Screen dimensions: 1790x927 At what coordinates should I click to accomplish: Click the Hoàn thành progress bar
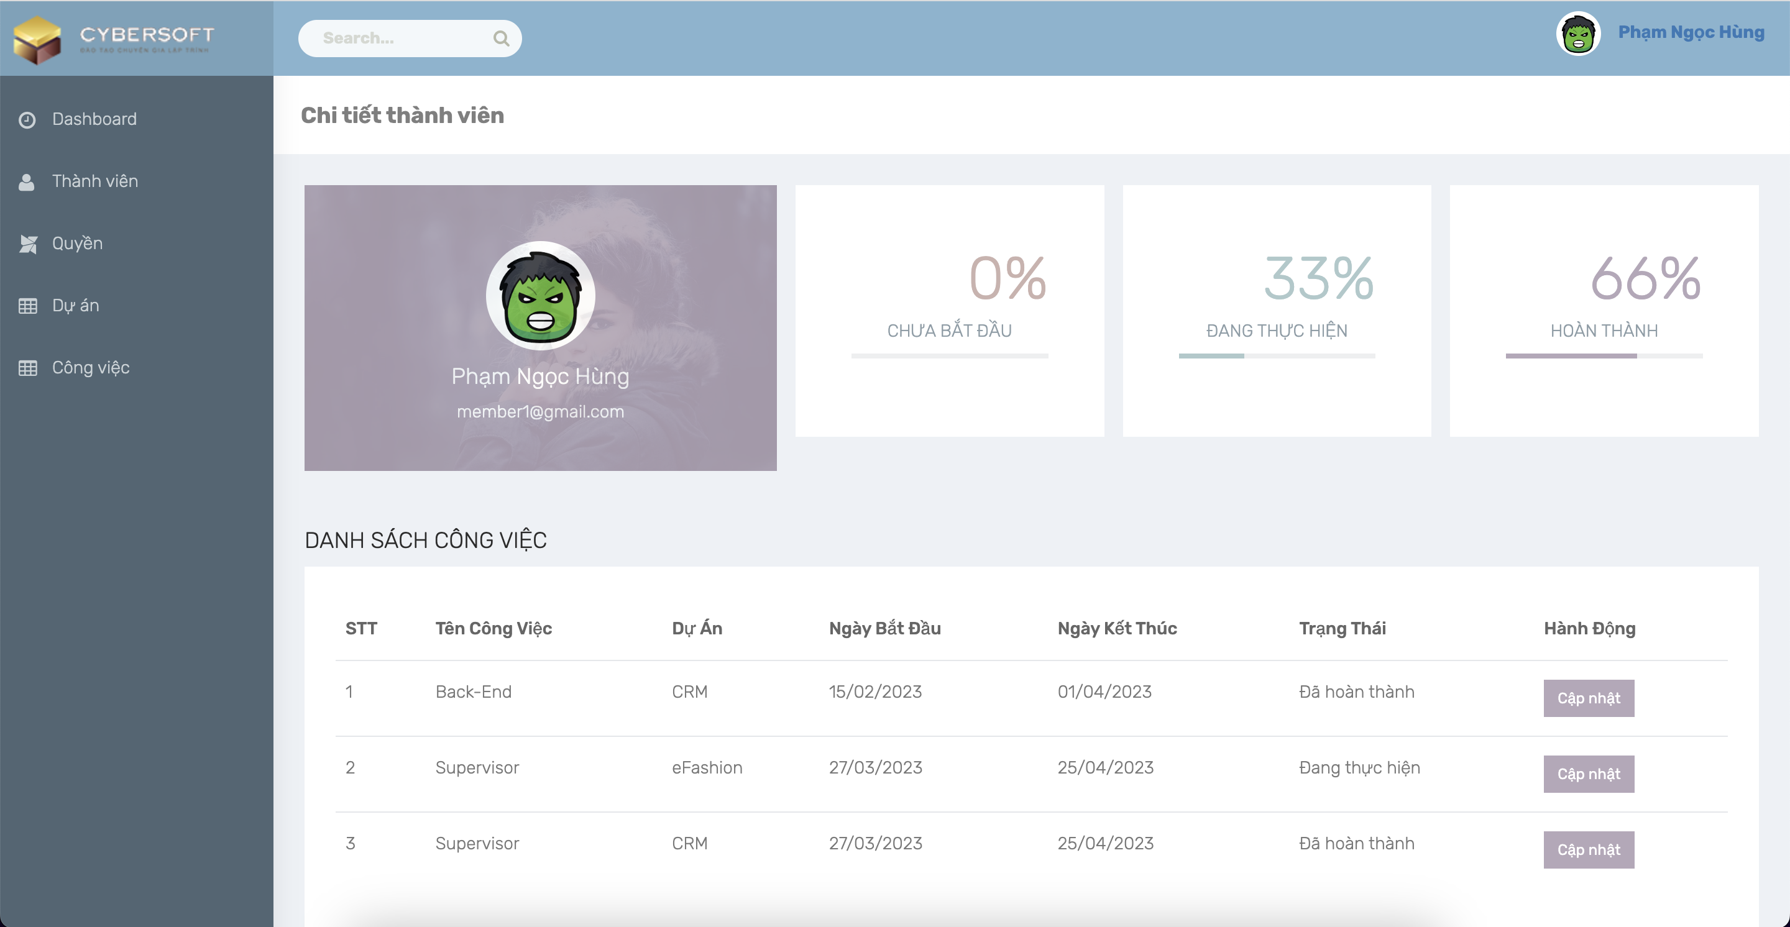tap(1604, 356)
